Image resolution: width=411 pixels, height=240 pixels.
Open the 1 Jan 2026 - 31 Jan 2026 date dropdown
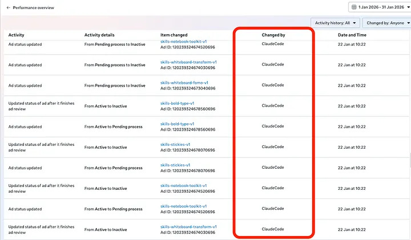click(380, 7)
